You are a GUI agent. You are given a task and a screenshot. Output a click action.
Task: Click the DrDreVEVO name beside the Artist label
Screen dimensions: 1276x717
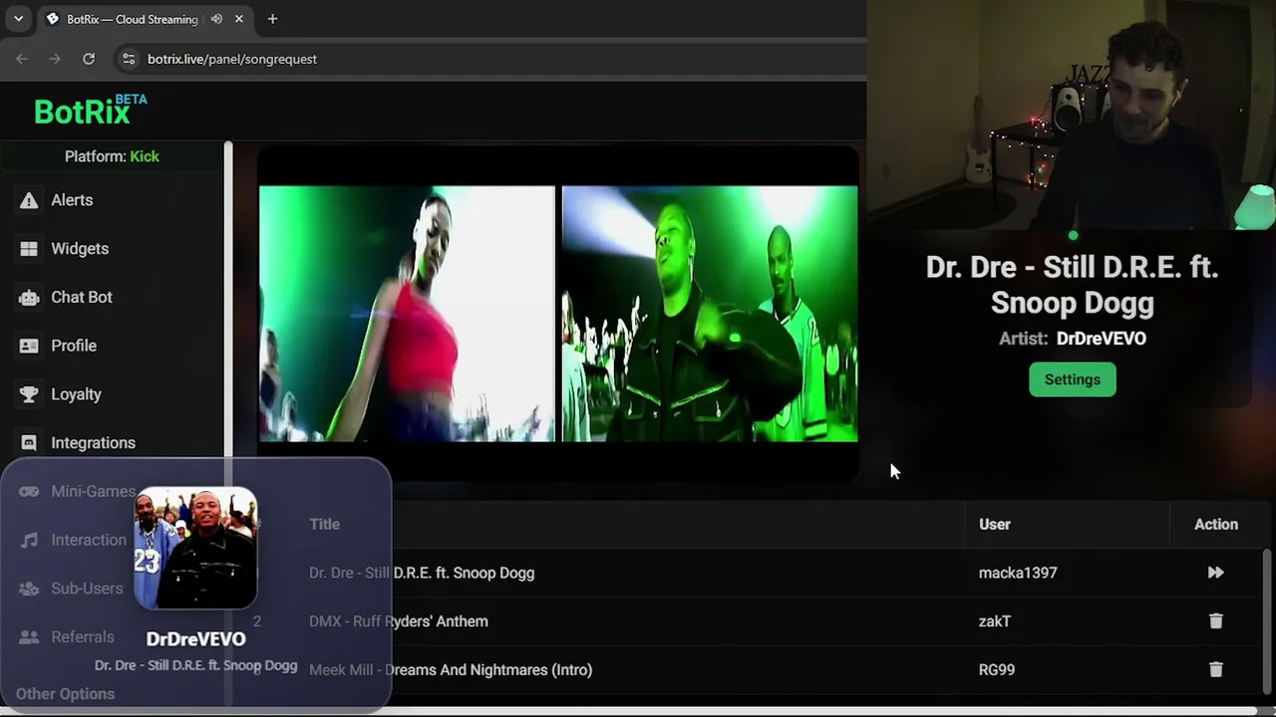pyautogui.click(x=1102, y=339)
